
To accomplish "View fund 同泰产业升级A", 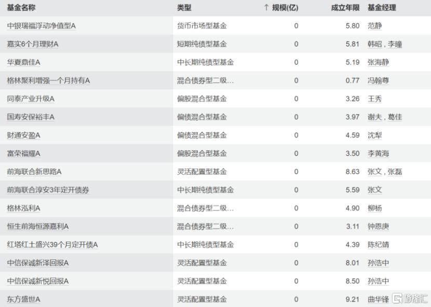I will (x=31, y=99).
